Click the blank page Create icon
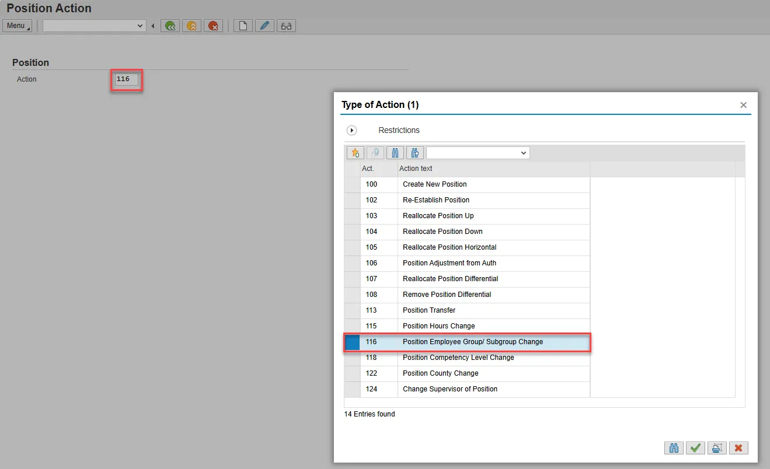770x469 pixels. tap(243, 26)
